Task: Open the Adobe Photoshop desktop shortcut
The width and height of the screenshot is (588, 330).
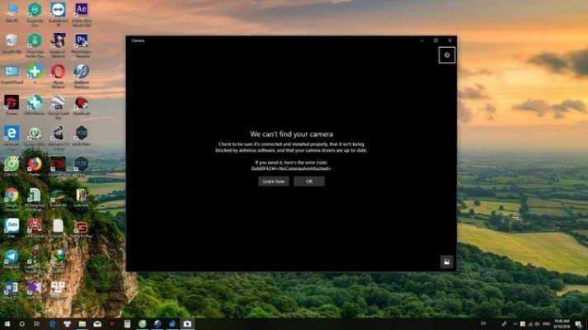Action: click(x=81, y=40)
